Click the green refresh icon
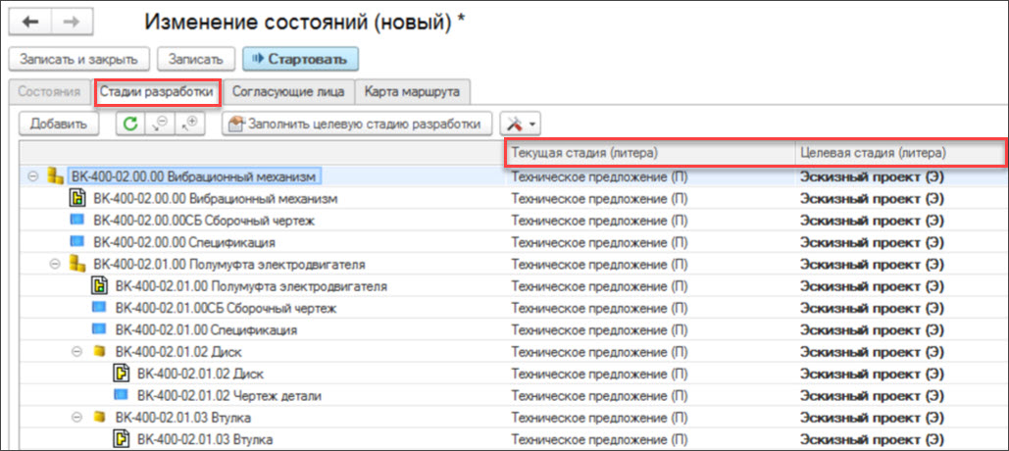1009x451 pixels. (129, 124)
